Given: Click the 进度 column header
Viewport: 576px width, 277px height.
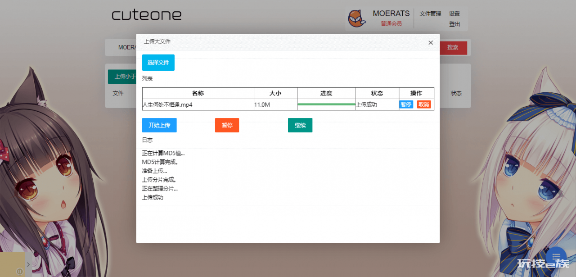Looking at the screenshot, I should [x=326, y=93].
